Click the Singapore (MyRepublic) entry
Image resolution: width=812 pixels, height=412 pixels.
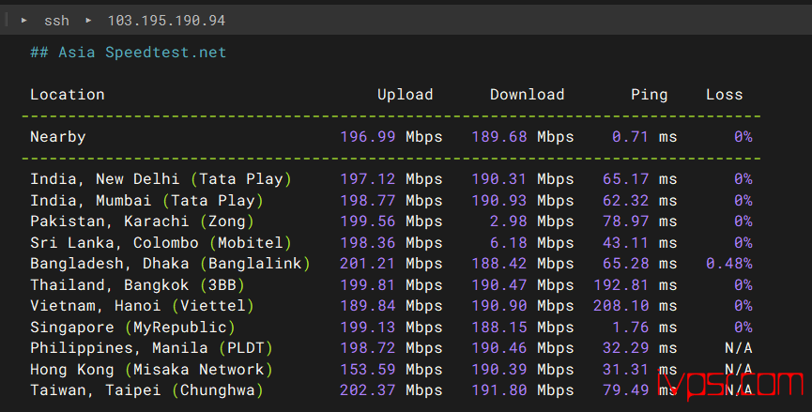(x=132, y=328)
